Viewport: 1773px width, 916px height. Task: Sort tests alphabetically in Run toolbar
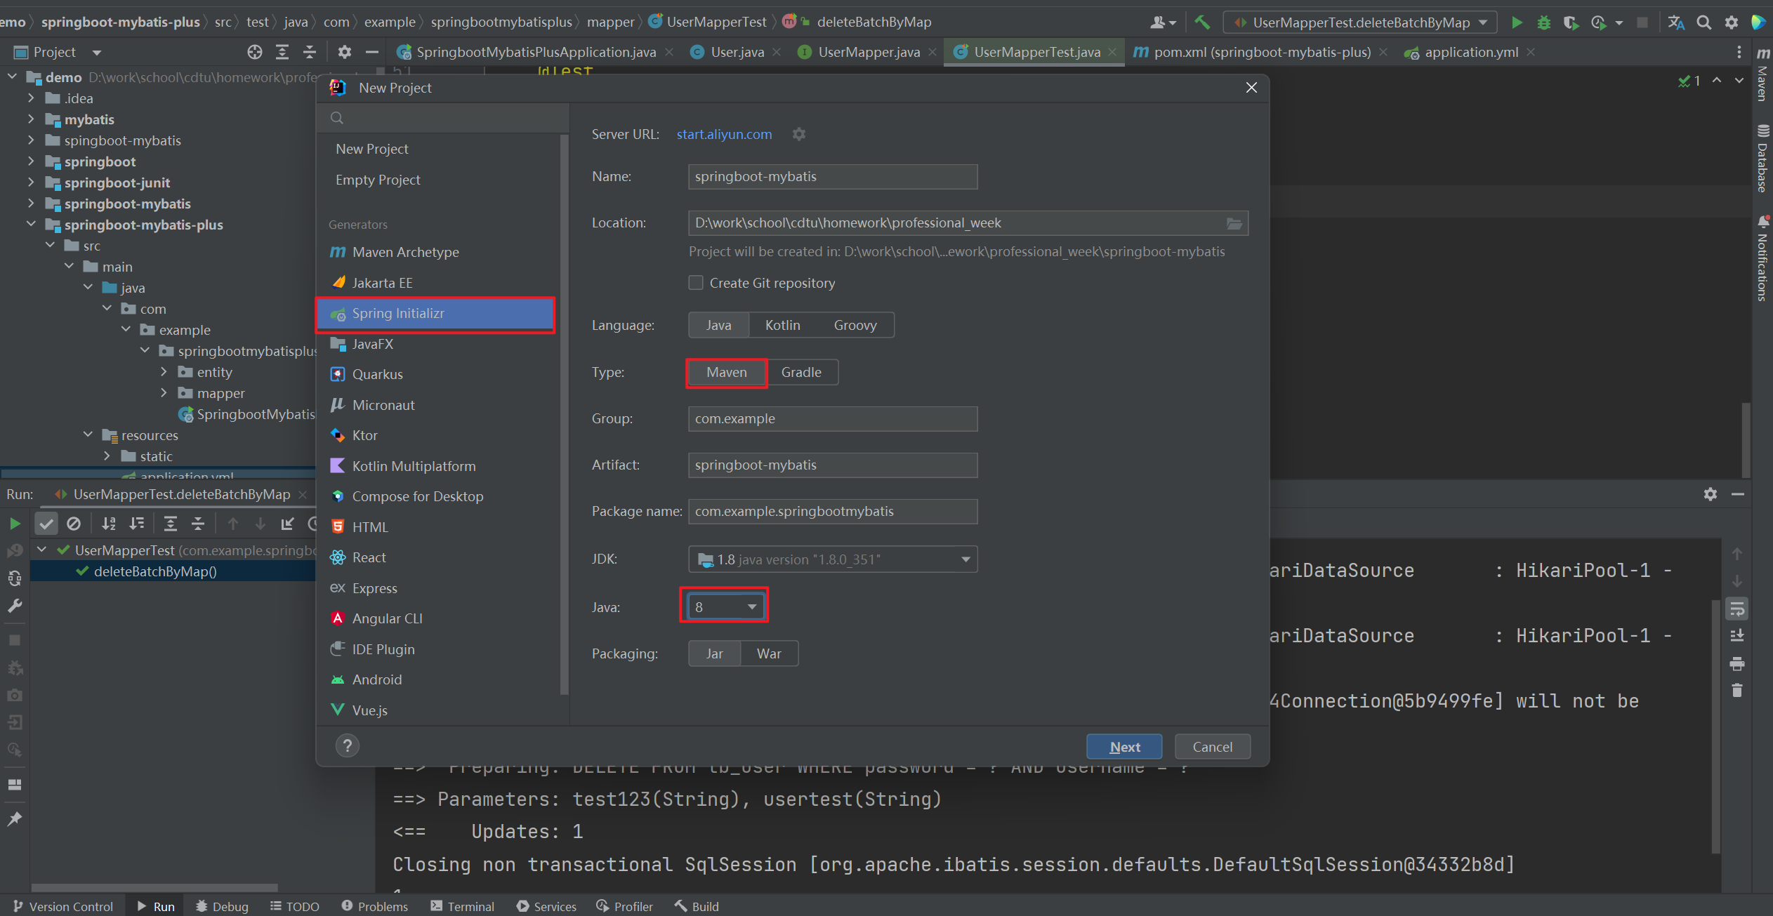coord(108,524)
